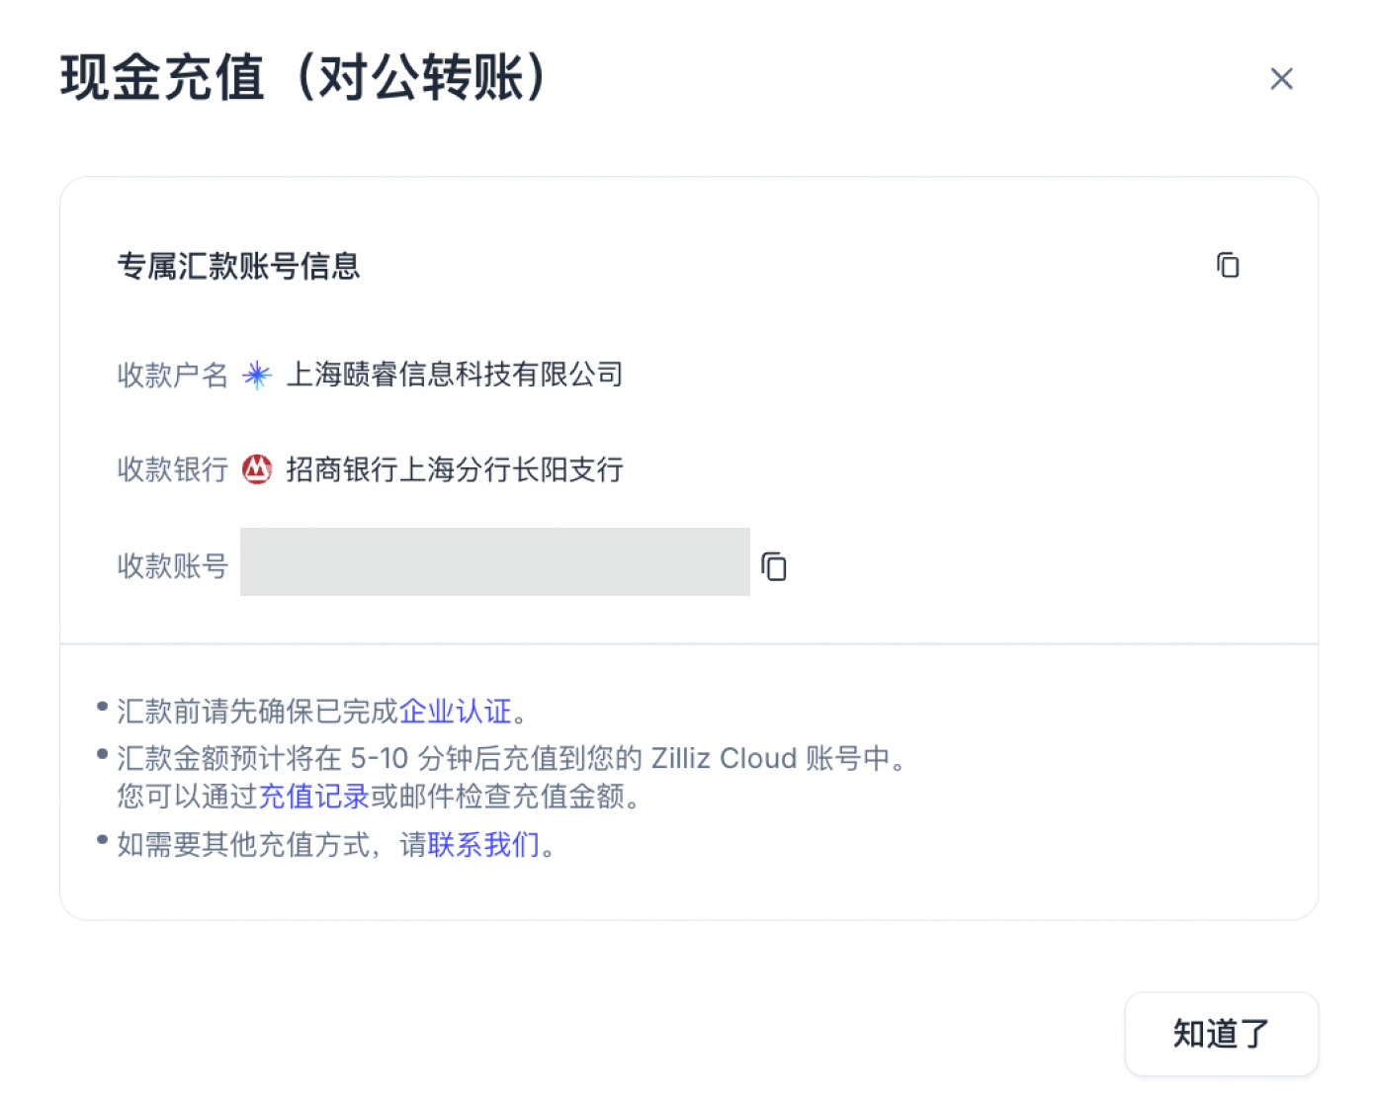Click the 联系我们 contact link
Image resolution: width=1376 pixels, height=1097 pixels.
pyautogui.click(x=483, y=845)
